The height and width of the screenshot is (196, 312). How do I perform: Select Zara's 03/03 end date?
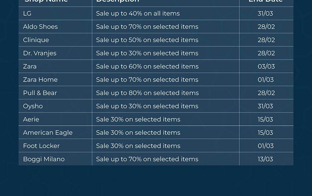(x=266, y=66)
